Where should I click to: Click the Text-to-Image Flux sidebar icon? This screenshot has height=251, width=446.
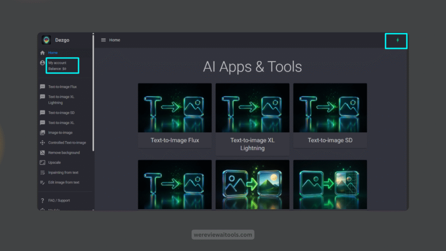(42, 87)
